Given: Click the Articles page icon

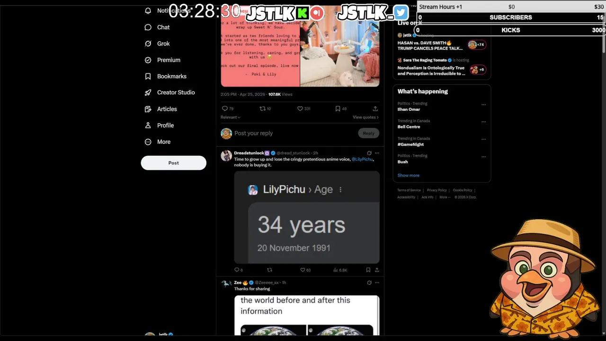Looking at the screenshot, I should click(148, 109).
